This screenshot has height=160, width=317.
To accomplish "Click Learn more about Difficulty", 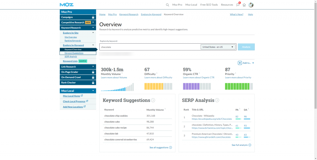I will point(158,77).
